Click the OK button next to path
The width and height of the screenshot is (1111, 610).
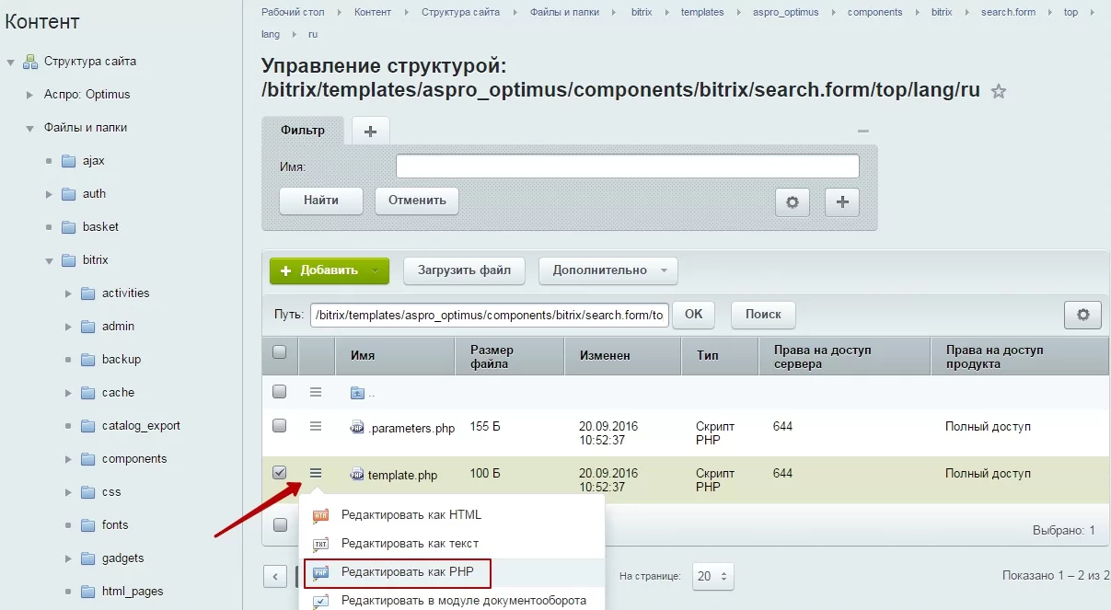[693, 315]
